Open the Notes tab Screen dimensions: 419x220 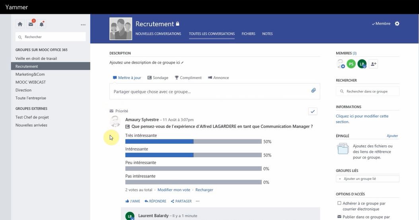267,34
